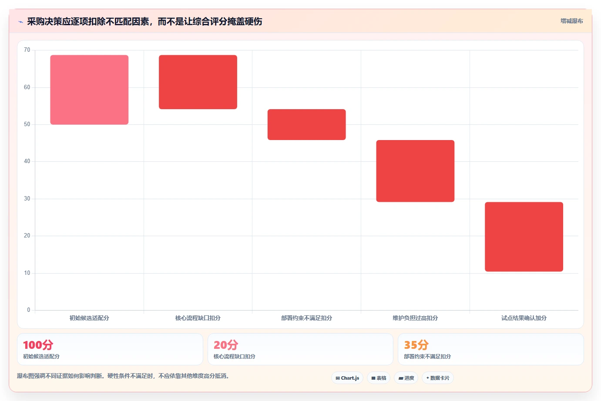Click the footer note starting with 瀑布图强调

click(x=123, y=376)
